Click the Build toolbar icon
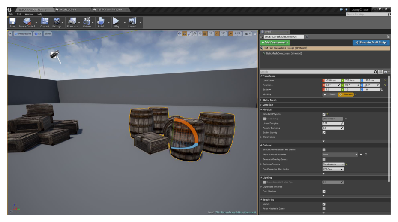This screenshot has width=398, height=222. click(101, 22)
